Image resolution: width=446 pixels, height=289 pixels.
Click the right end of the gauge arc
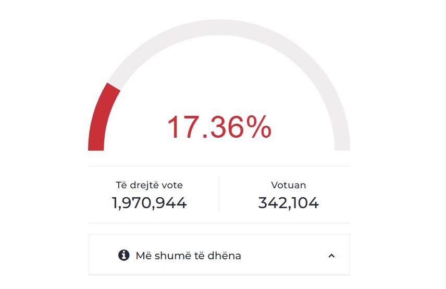click(x=342, y=145)
